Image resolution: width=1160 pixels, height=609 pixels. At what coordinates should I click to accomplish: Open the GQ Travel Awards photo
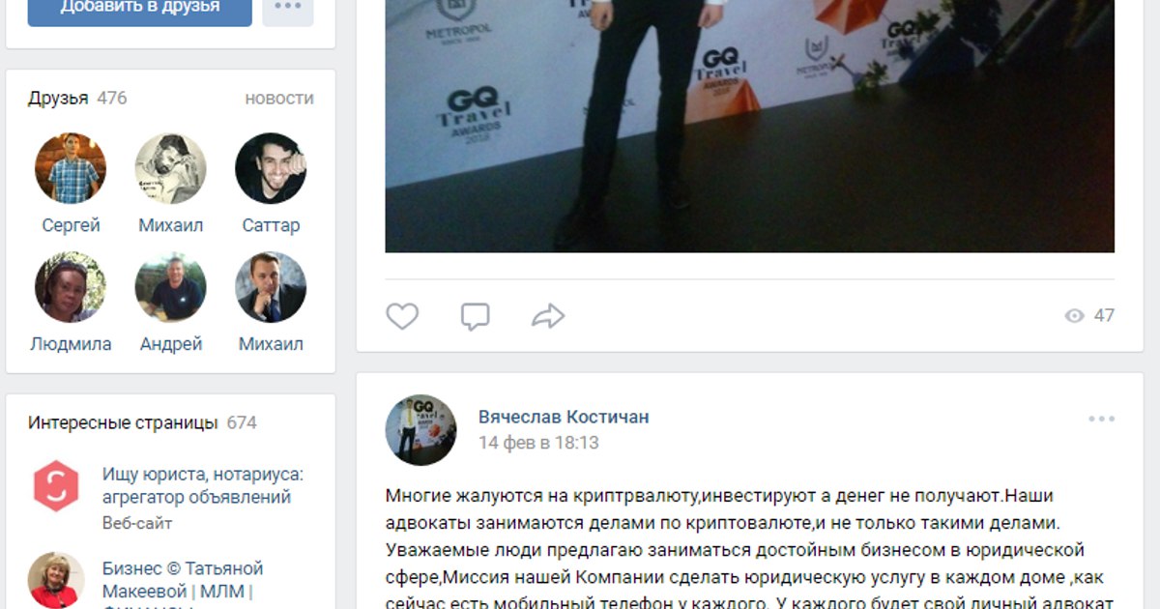tap(749, 126)
